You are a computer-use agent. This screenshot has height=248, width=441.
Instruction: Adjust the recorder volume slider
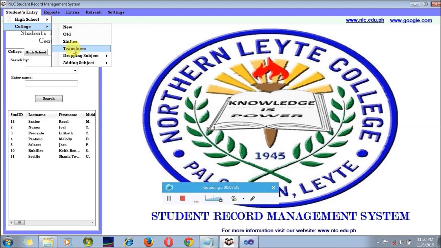point(214,198)
